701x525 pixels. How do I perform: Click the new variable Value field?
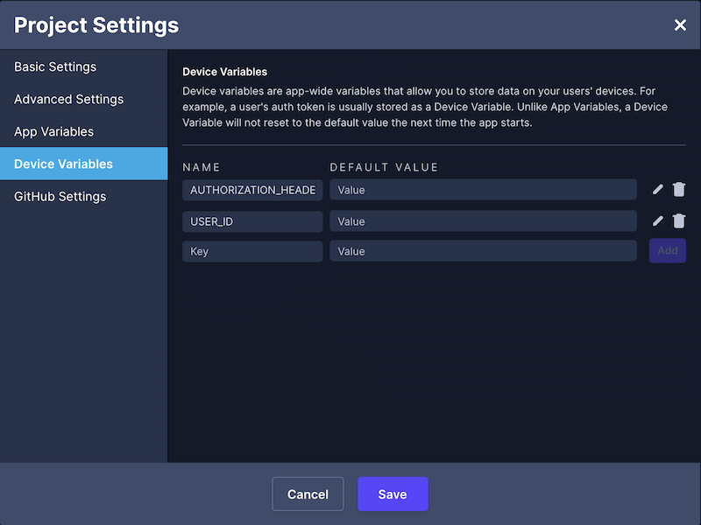pyautogui.click(x=484, y=251)
